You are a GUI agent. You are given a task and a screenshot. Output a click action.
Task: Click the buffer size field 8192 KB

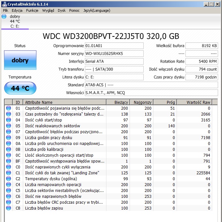(202, 46)
